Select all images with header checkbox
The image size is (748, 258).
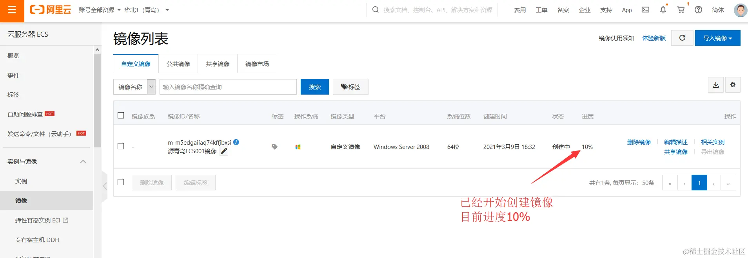(121, 115)
